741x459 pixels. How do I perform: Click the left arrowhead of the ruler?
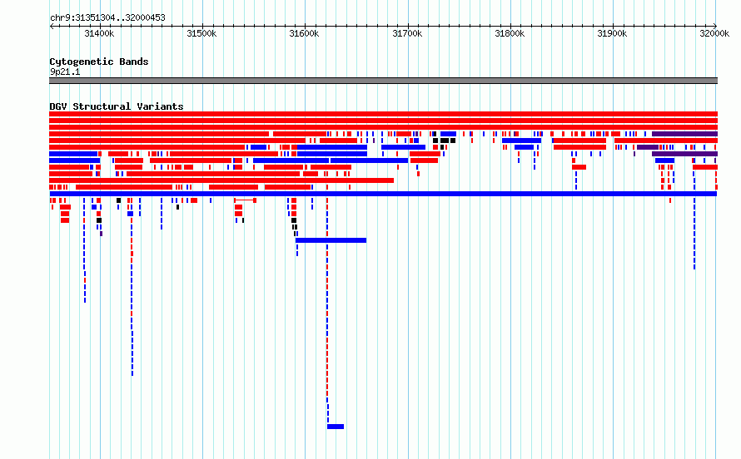tap(52, 26)
